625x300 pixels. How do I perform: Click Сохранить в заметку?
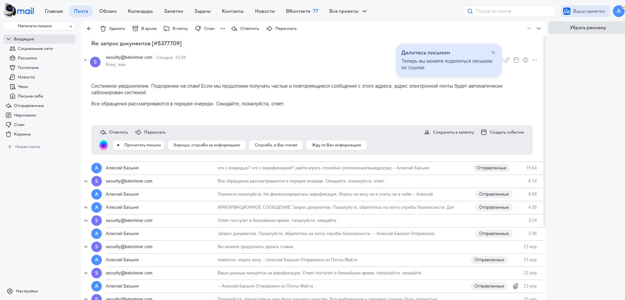449,132
